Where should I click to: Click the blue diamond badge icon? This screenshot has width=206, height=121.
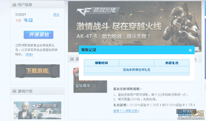[26, 20]
